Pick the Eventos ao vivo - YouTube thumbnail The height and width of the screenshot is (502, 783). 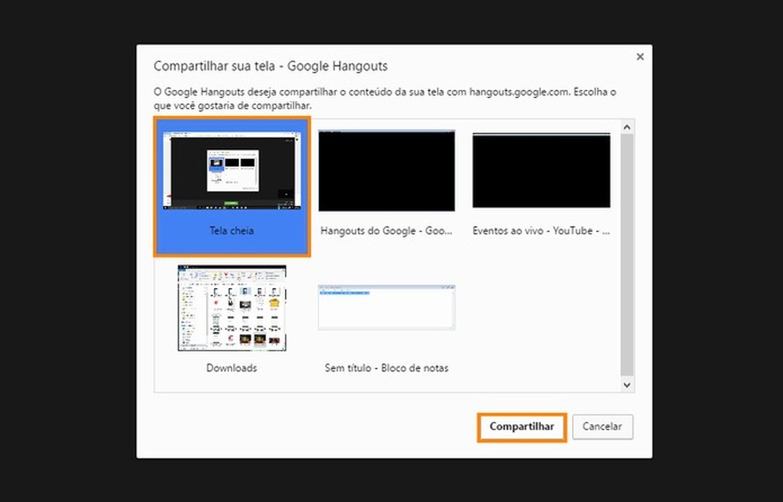[541, 170]
